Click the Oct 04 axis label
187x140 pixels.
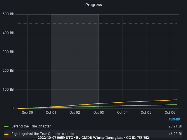click(122, 113)
